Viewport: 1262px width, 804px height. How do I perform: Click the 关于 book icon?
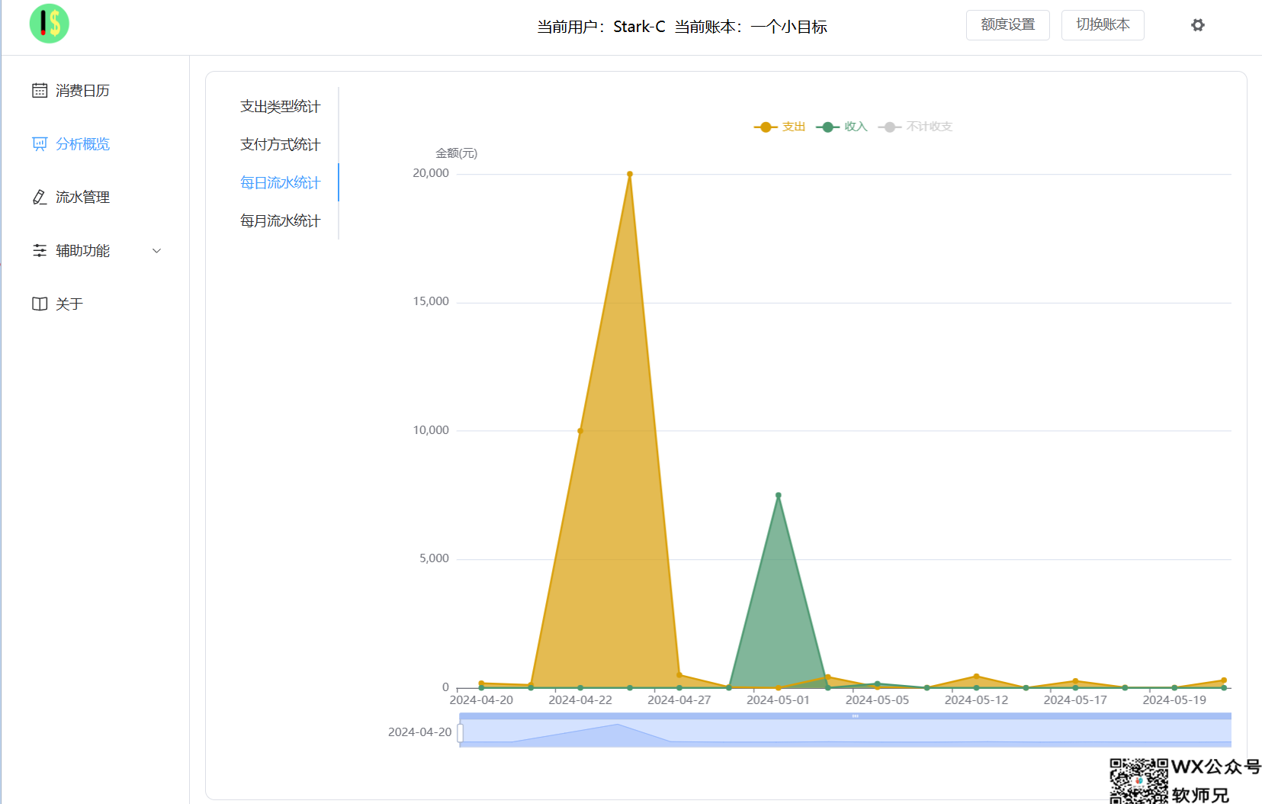40,304
